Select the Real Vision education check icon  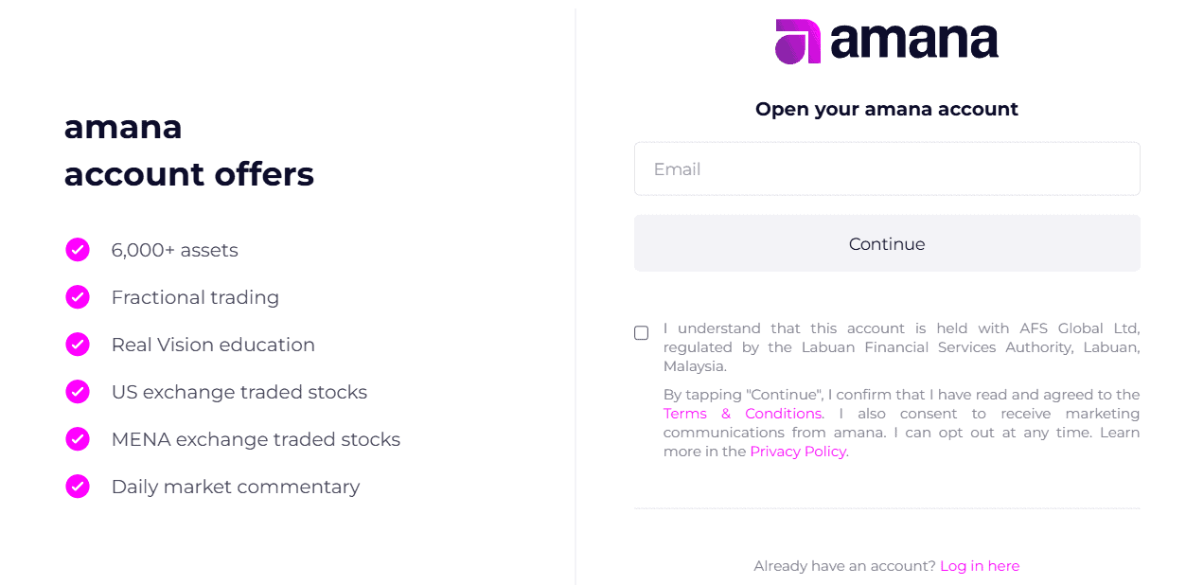pyautogui.click(x=77, y=344)
